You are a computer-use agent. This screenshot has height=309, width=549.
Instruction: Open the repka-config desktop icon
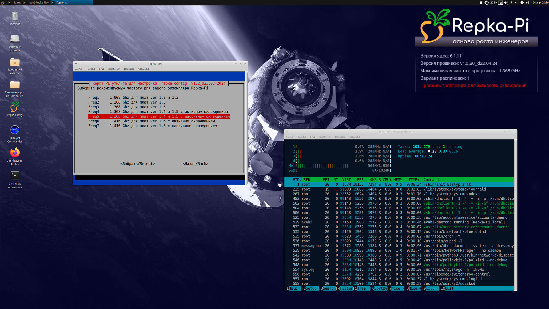point(15,107)
